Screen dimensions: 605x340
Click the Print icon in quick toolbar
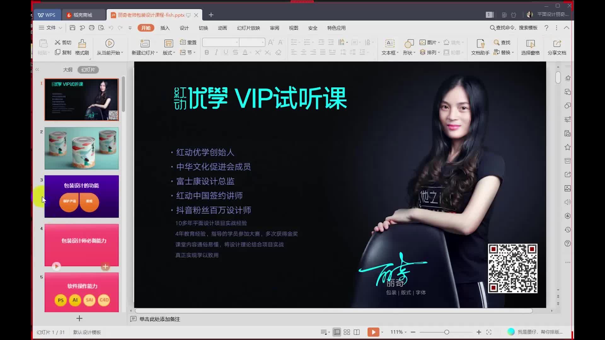(x=91, y=28)
